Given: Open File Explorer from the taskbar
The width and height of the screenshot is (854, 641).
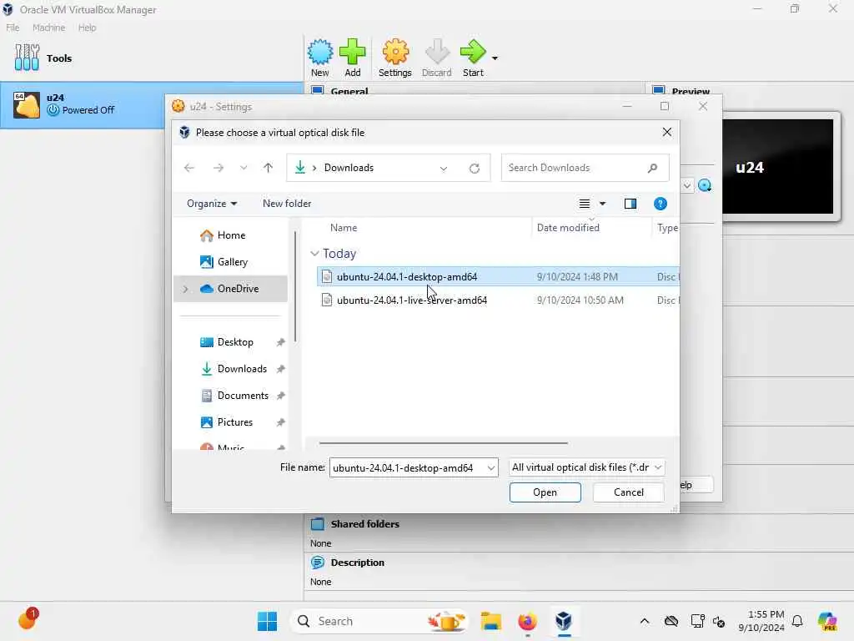Looking at the screenshot, I should click(490, 621).
